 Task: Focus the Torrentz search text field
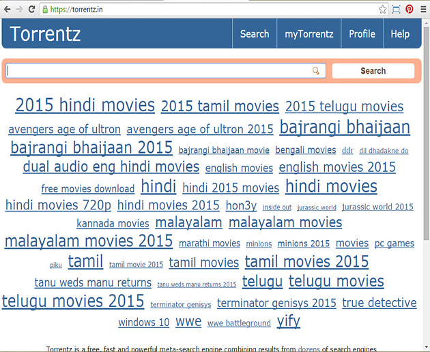[166, 71]
